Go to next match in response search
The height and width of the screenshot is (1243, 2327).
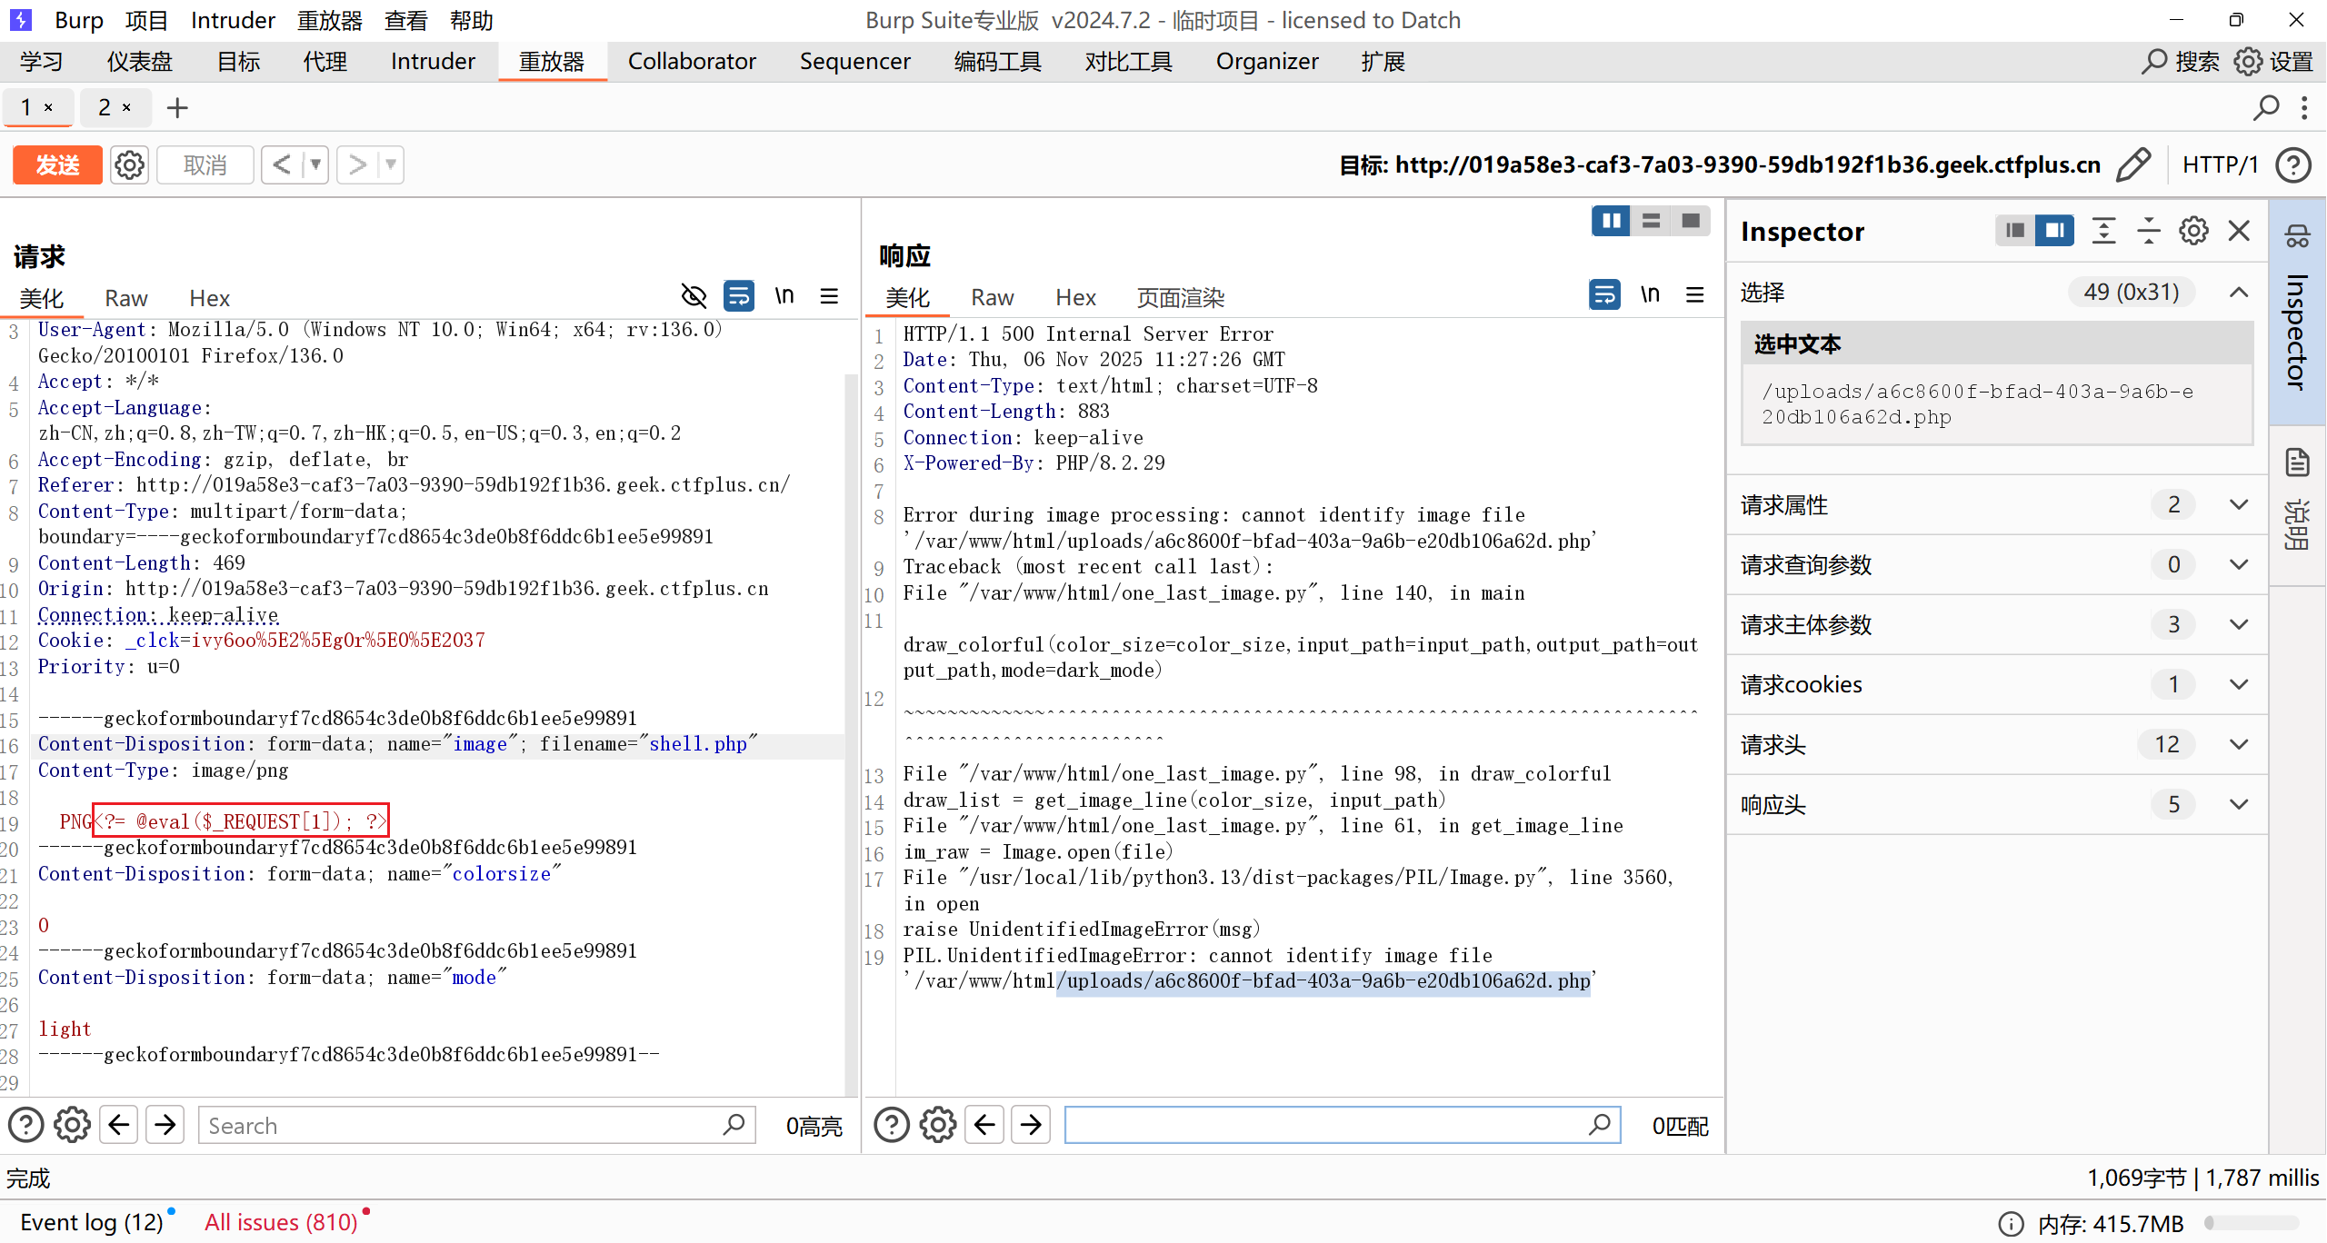coord(1031,1125)
